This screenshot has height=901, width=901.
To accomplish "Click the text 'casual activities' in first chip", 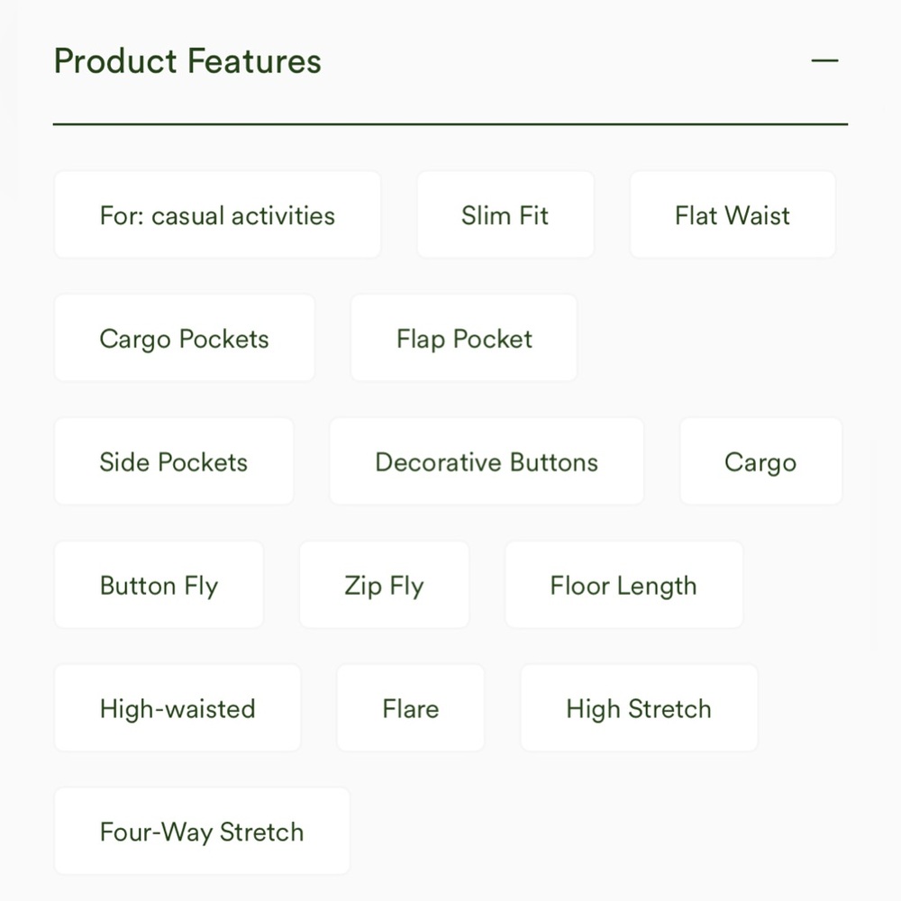I will pos(243,216).
